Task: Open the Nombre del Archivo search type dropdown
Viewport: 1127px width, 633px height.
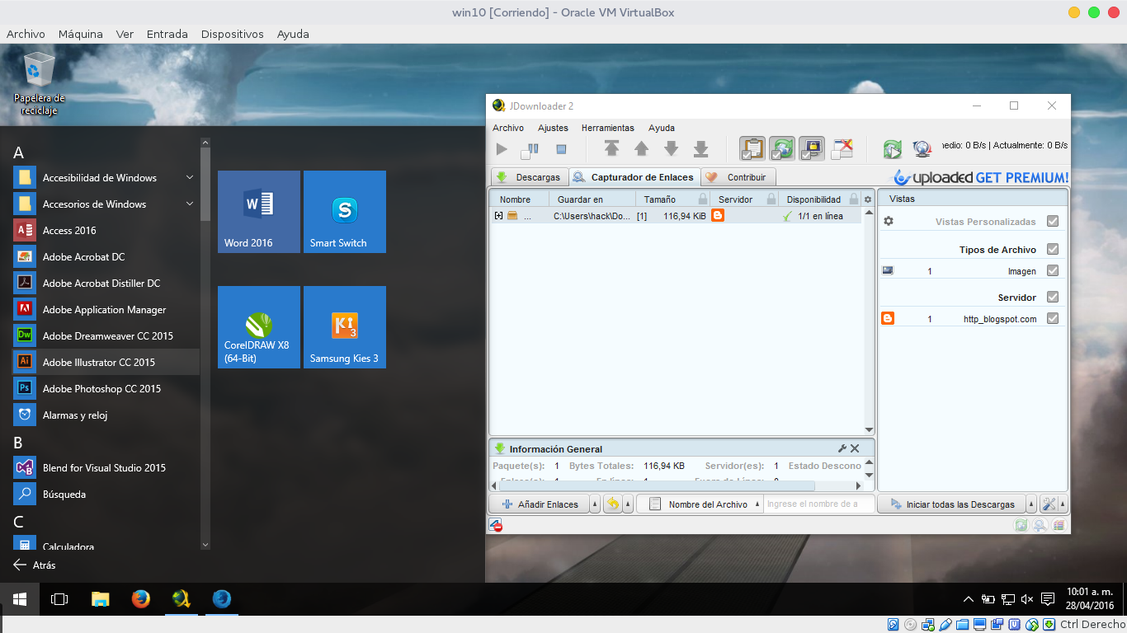Action: click(x=700, y=504)
